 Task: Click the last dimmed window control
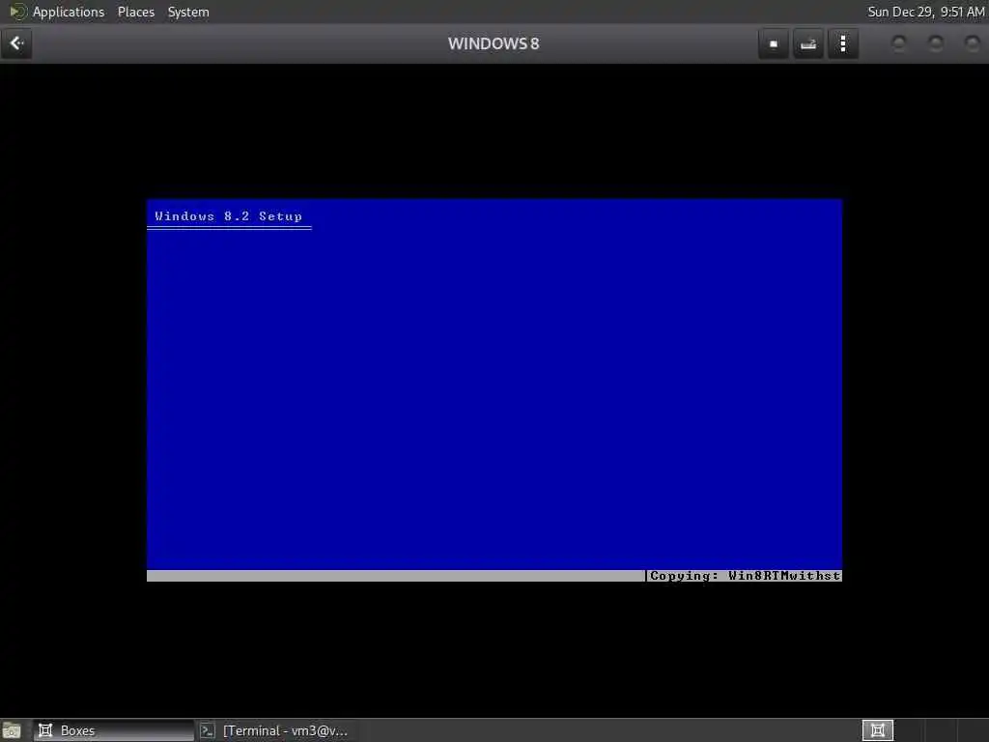click(x=972, y=43)
